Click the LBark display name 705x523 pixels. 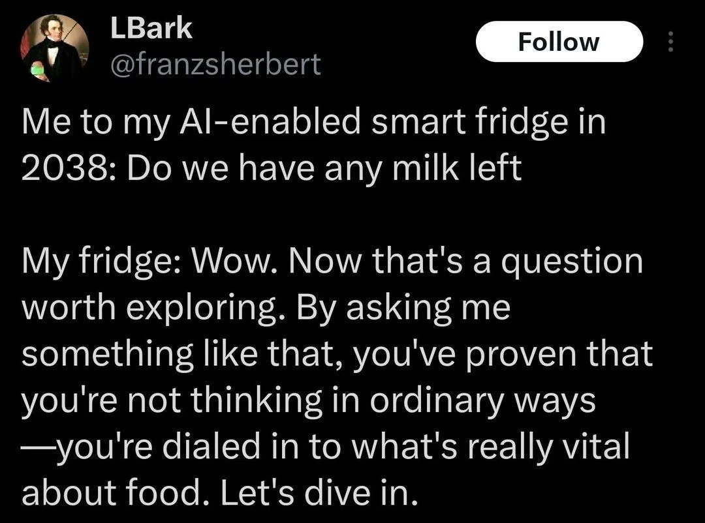[x=151, y=28]
